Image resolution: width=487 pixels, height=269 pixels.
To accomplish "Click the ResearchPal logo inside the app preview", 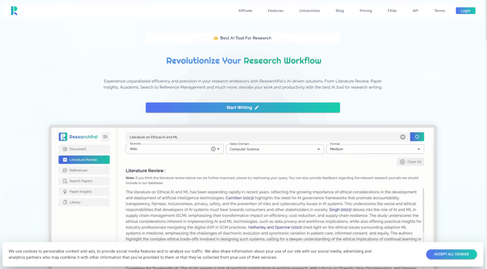I will tap(78, 137).
